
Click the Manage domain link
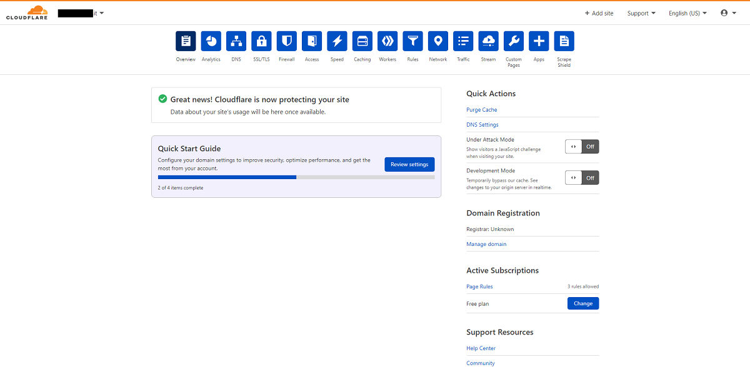pyautogui.click(x=486, y=244)
